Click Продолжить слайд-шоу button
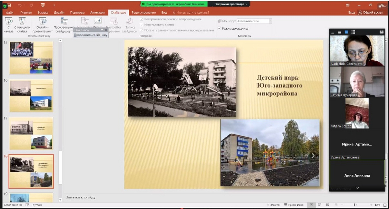Image resolution: width=389 pixels, height=209 pixels. tap(90, 35)
